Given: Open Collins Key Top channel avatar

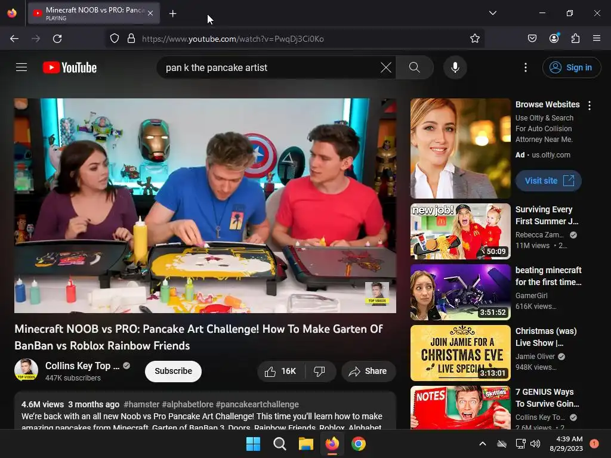Looking at the screenshot, I should click(26, 370).
